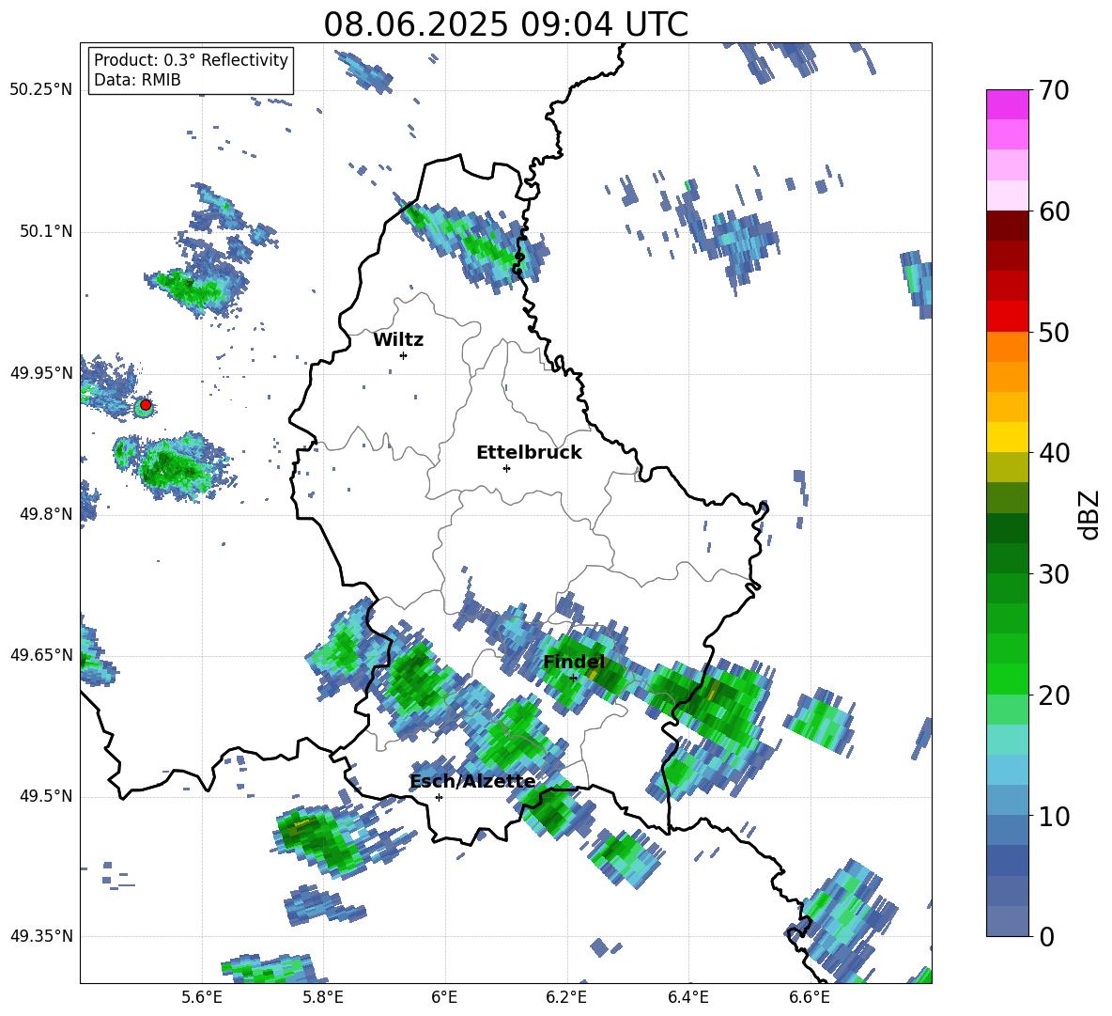The image size is (1112, 1016).
Task: Click the 50.1°N latitude label
Action: click(45, 232)
